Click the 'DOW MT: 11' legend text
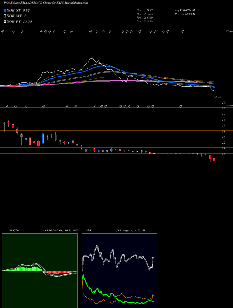This screenshot has width=233, height=308. click(17, 16)
